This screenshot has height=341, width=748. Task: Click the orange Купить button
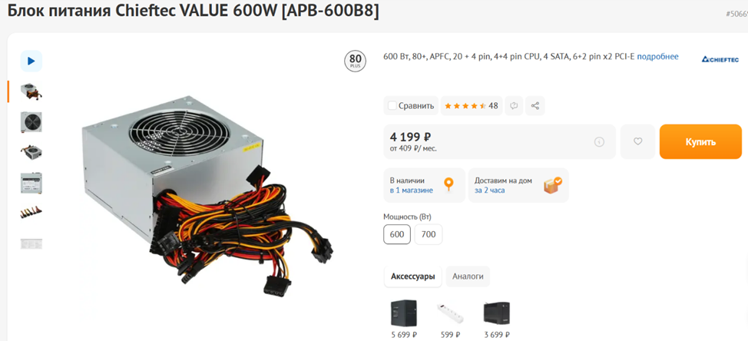click(700, 141)
